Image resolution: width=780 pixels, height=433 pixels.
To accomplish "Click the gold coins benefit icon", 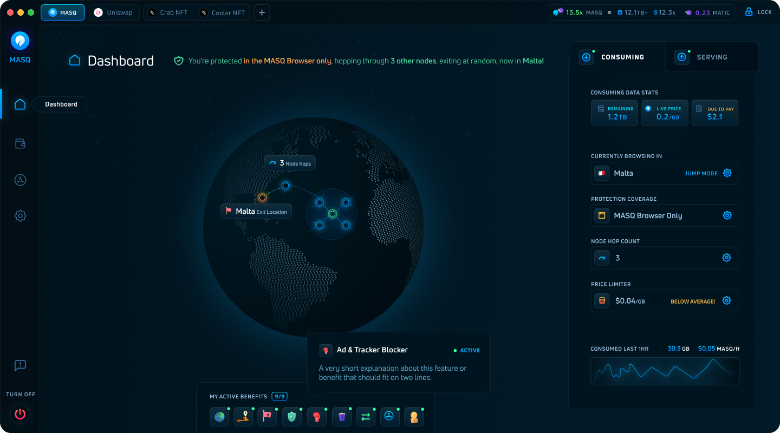I will point(414,417).
